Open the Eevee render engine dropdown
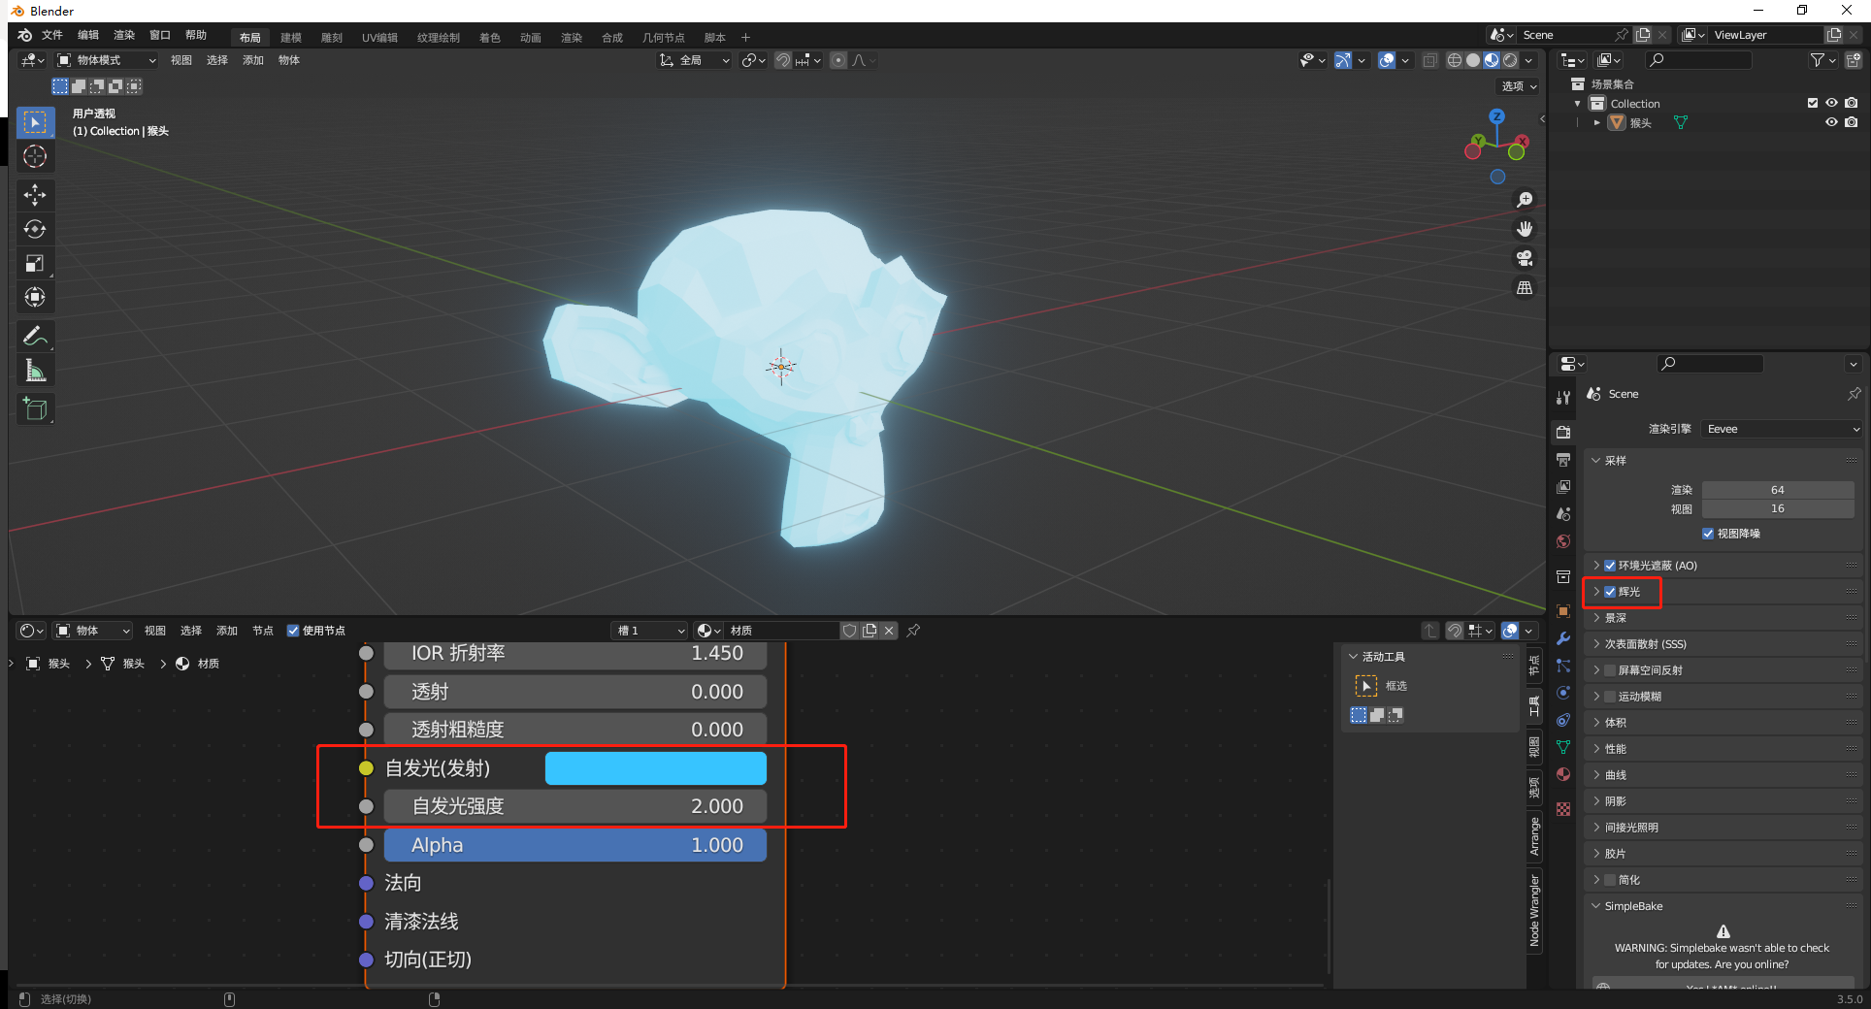The height and width of the screenshot is (1009, 1871). 1782,429
